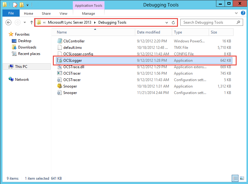The height and width of the screenshot is (184, 248).
Task: Click the Debugging Tools breadcrumb segment
Action: click(112, 22)
